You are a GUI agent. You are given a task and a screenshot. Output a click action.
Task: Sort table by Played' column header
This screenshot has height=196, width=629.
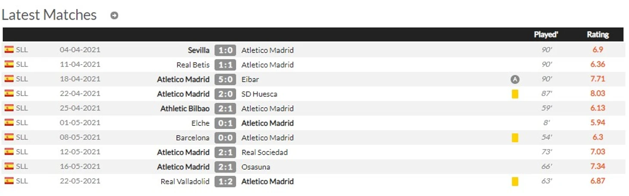click(546, 34)
